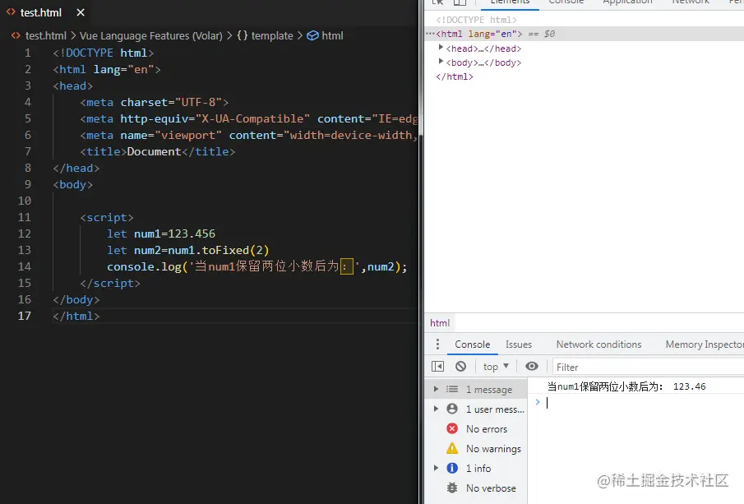Click the red error circle icon
744x504 pixels.
[452, 428]
